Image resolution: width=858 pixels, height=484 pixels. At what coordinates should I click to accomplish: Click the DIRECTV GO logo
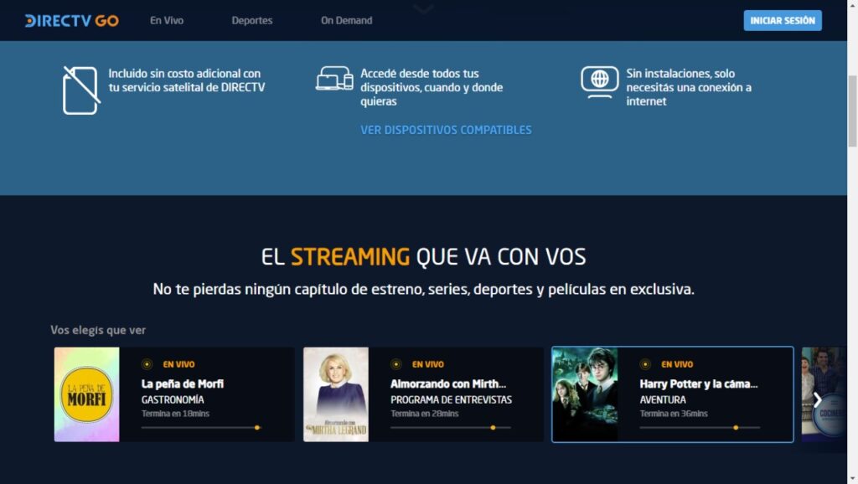click(71, 20)
